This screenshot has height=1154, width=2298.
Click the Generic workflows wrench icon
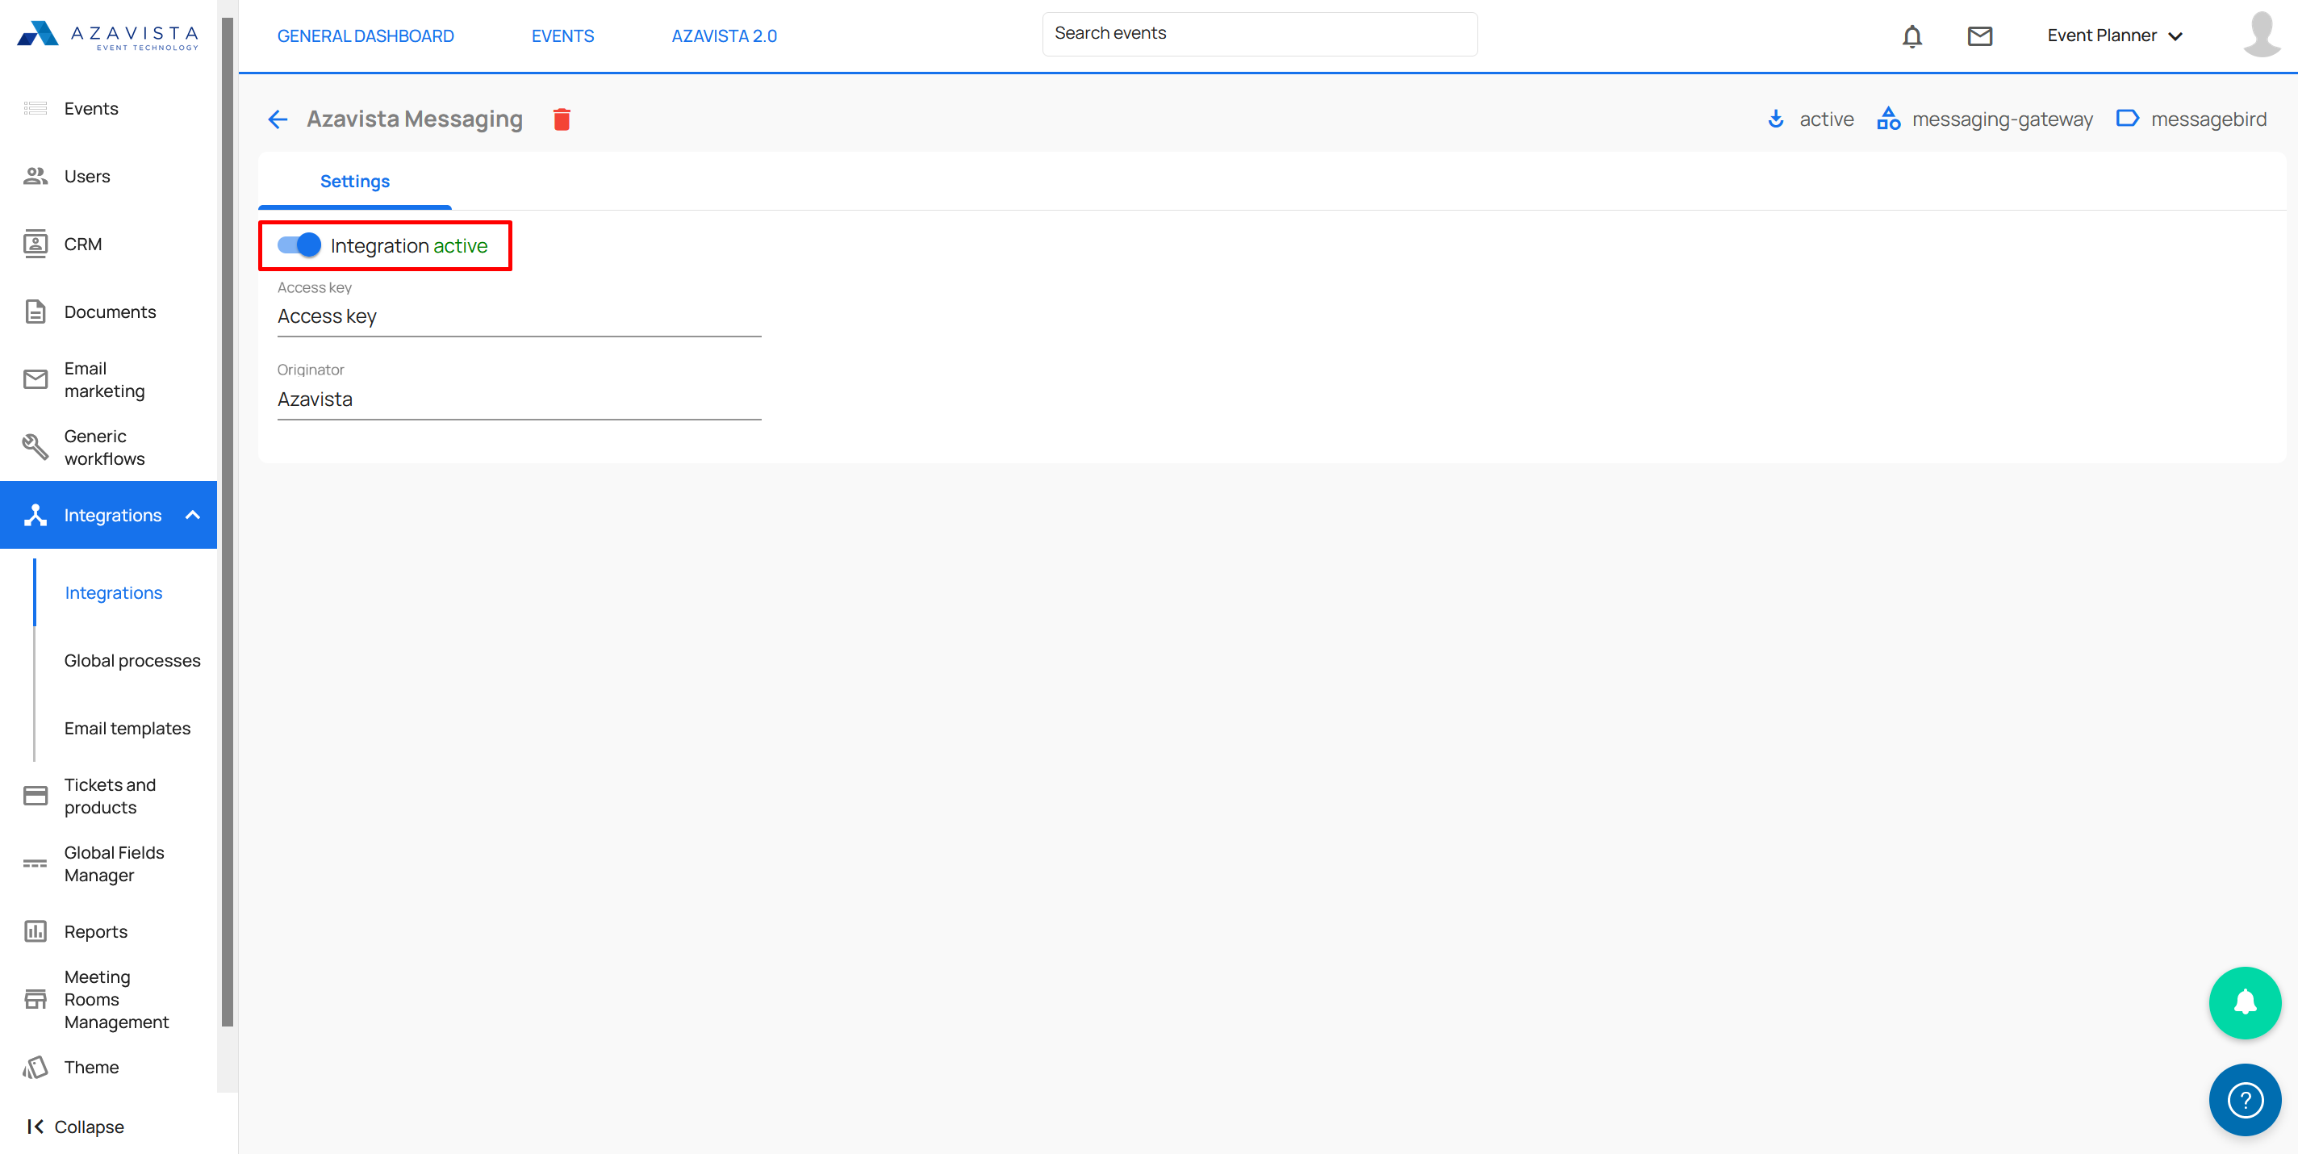point(35,447)
